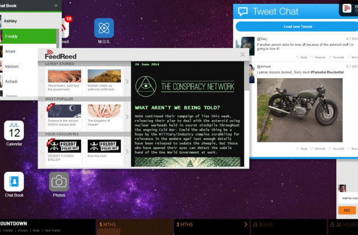The height and width of the screenshot is (235, 358).
Task: Click the orange NO button
Action: pos(347,210)
